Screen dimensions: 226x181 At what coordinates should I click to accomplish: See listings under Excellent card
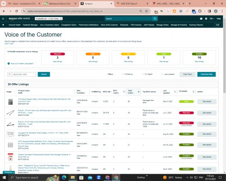tap(199, 62)
